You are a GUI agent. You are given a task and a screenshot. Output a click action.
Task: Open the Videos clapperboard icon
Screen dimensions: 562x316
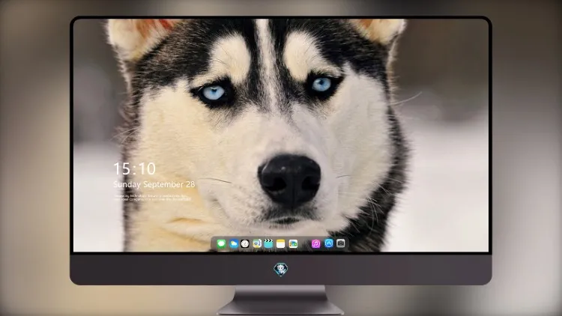tap(268, 244)
